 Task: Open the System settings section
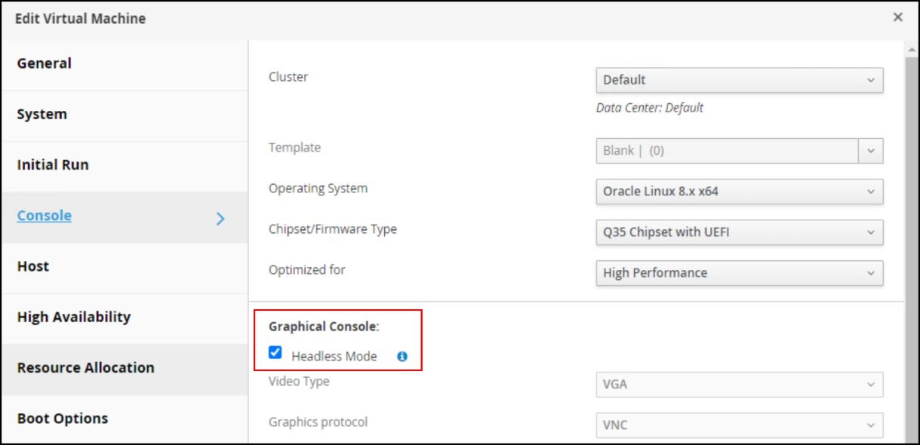[41, 114]
